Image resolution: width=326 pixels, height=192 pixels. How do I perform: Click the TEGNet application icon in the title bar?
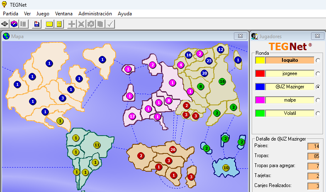coord(4,5)
